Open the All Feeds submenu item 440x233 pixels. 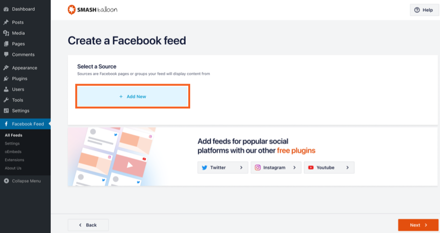(13, 135)
